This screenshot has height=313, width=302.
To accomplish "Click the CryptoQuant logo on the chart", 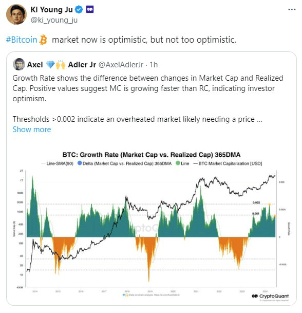I will pos(270,296).
